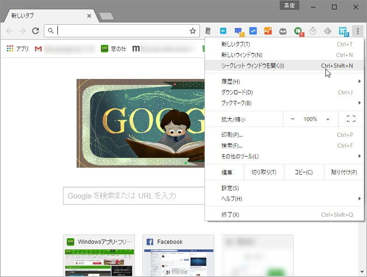Open the gray @ notebook extension icon

[208, 31]
